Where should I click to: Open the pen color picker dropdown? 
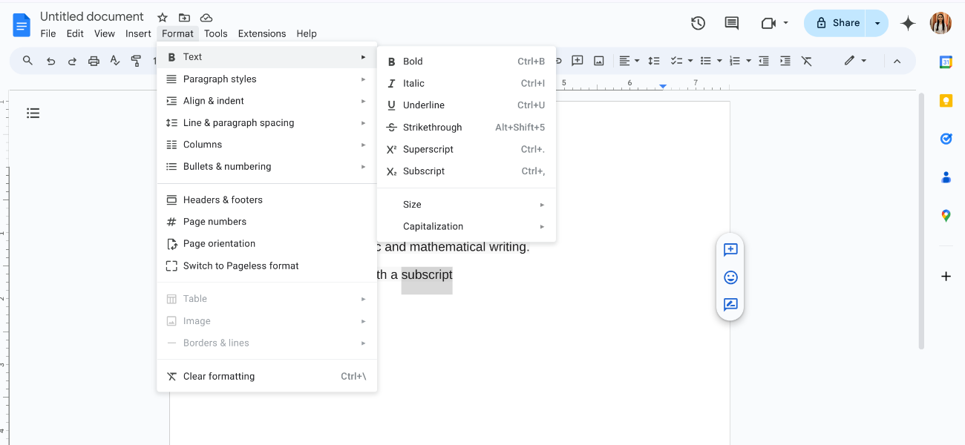click(863, 61)
